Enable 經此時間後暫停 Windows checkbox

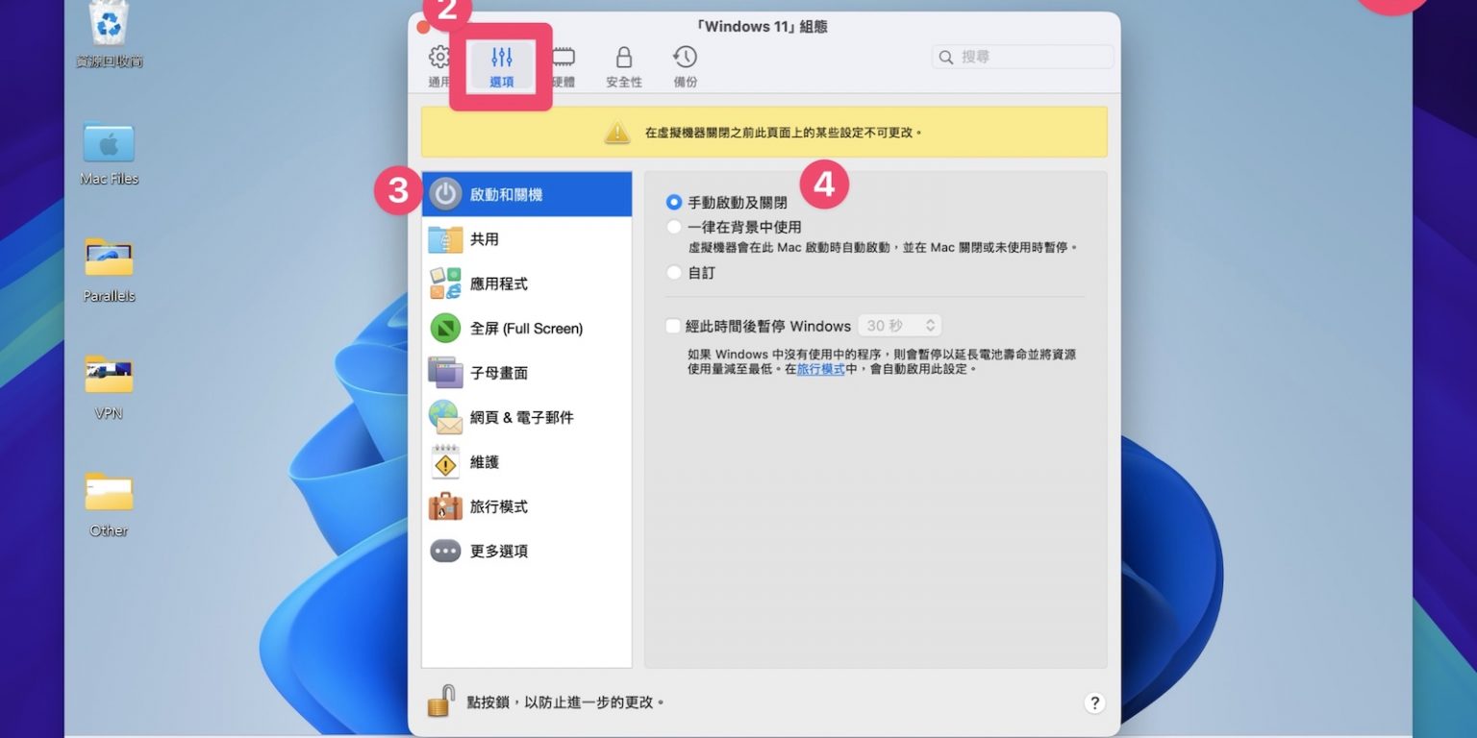click(673, 326)
